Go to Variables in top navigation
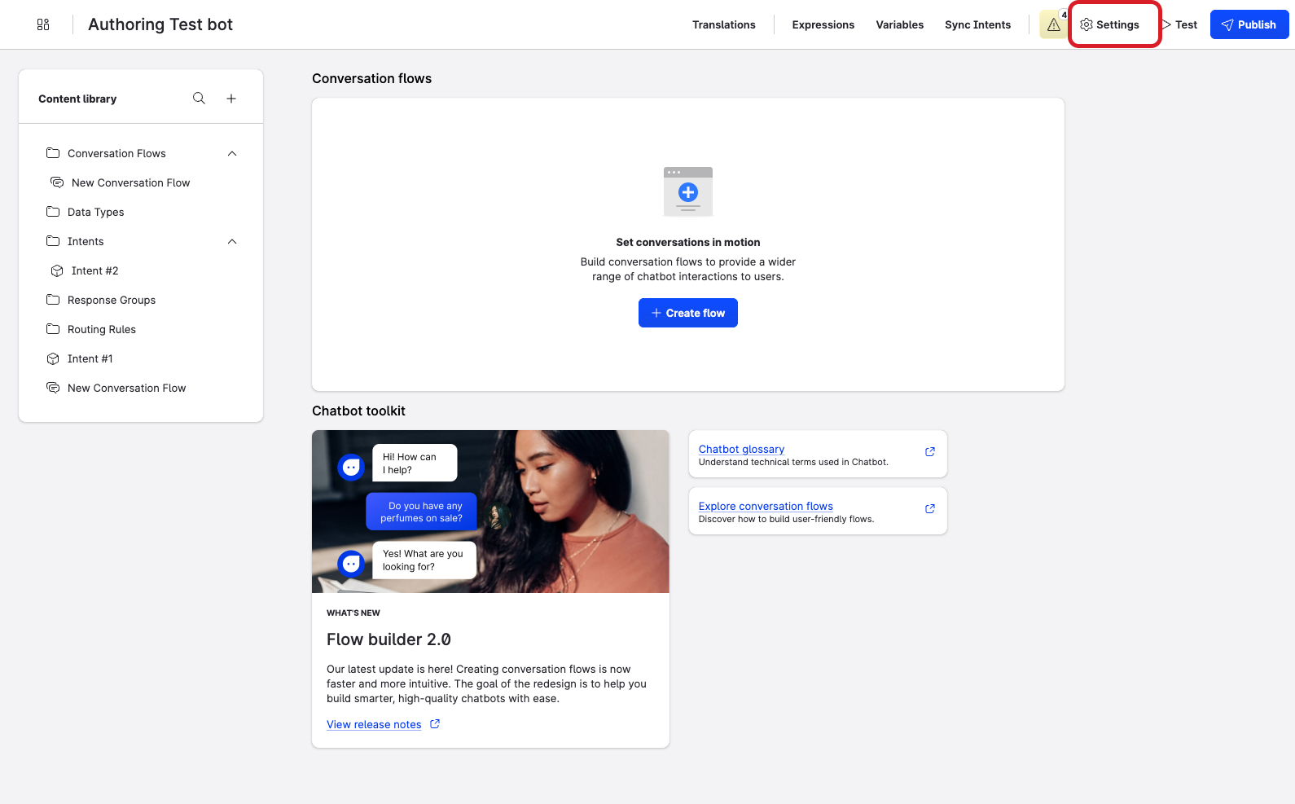This screenshot has height=804, width=1295. [900, 24]
